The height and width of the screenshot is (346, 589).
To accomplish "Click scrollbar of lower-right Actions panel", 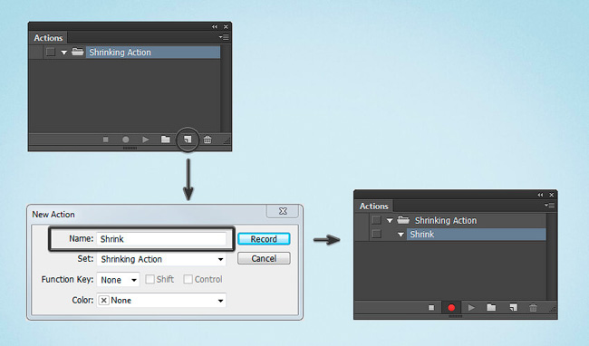I will pyautogui.click(x=552, y=256).
